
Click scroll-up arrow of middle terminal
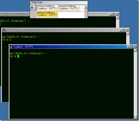(128, 34)
